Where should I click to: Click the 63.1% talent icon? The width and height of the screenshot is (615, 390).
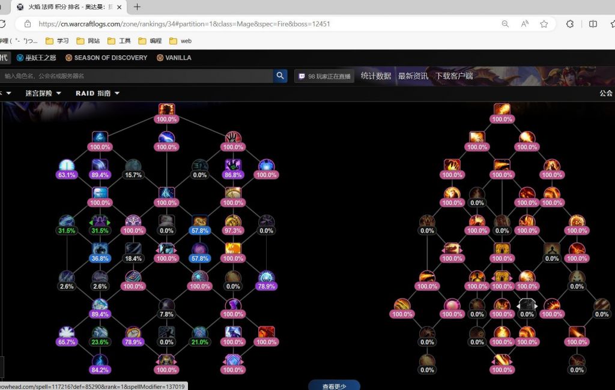point(66,166)
